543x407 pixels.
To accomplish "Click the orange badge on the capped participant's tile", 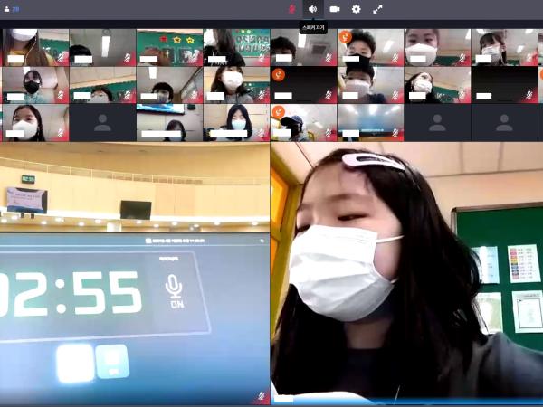I will click(x=279, y=112).
